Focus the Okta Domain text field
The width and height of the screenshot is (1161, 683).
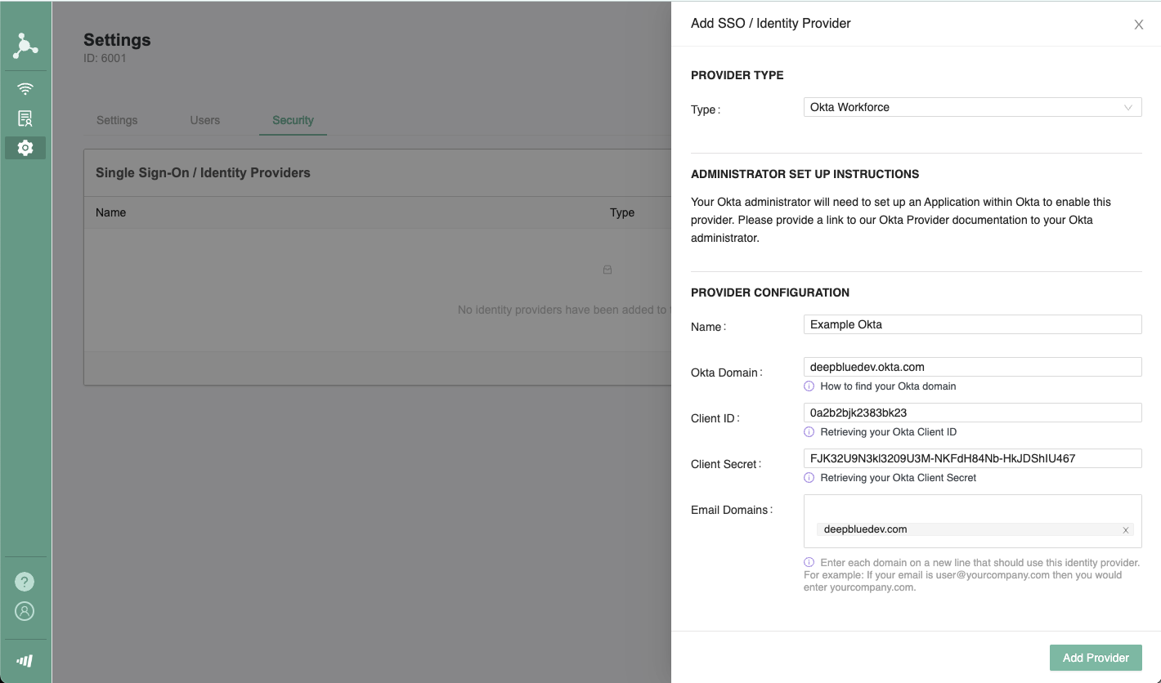click(x=972, y=367)
